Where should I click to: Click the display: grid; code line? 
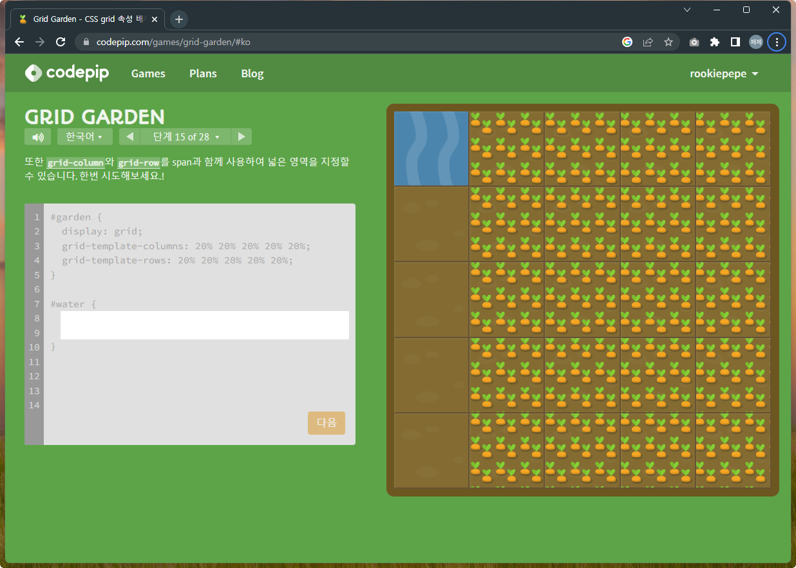(102, 231)
